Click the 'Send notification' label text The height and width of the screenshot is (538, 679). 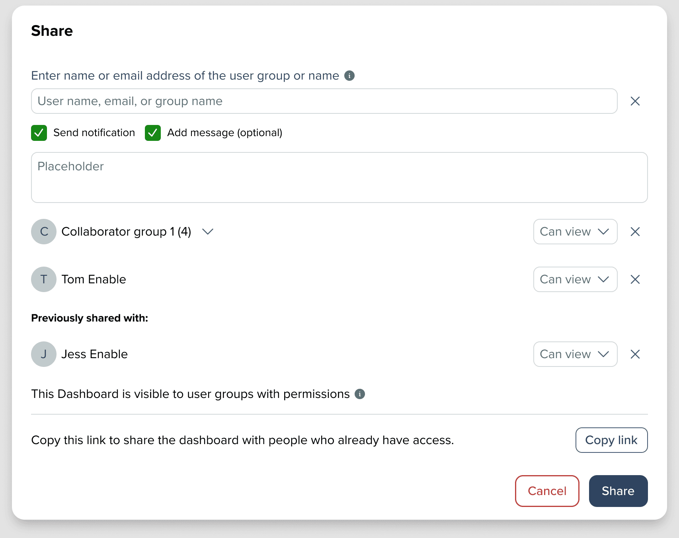point(94,133)
